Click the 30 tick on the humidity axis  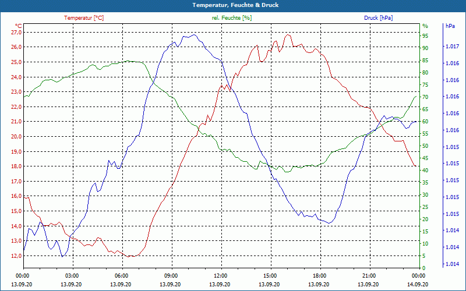coord(425,194)
